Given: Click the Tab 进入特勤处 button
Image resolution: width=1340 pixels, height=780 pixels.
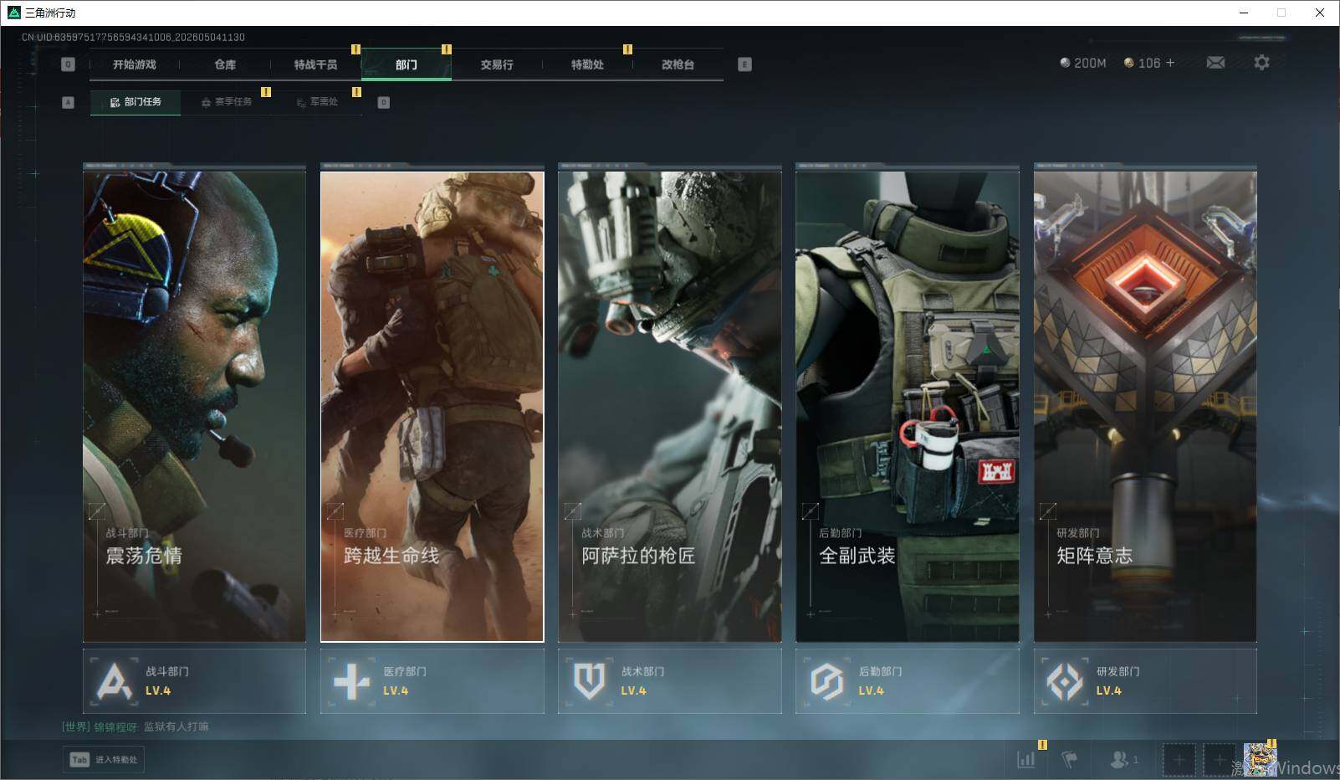Looking at the screenshot, I should coord(105,759).
